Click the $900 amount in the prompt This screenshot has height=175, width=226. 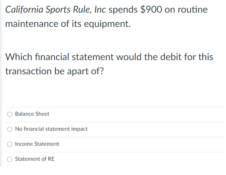(151, 9)
